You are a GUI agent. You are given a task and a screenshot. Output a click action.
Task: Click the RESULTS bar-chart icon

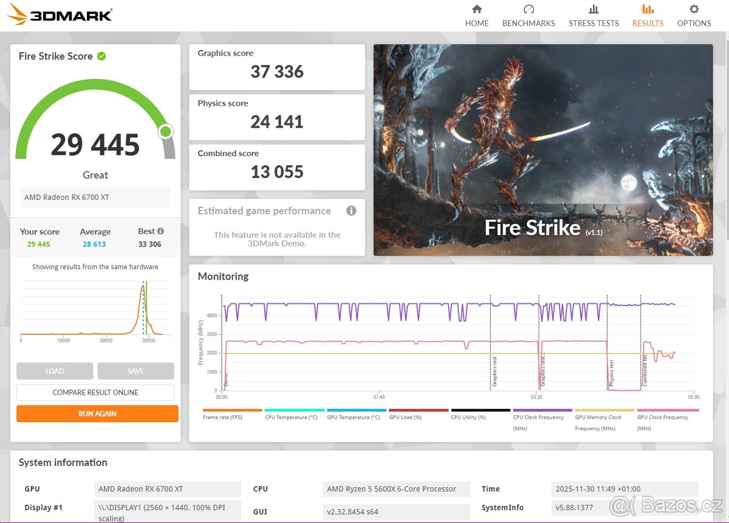648,9
